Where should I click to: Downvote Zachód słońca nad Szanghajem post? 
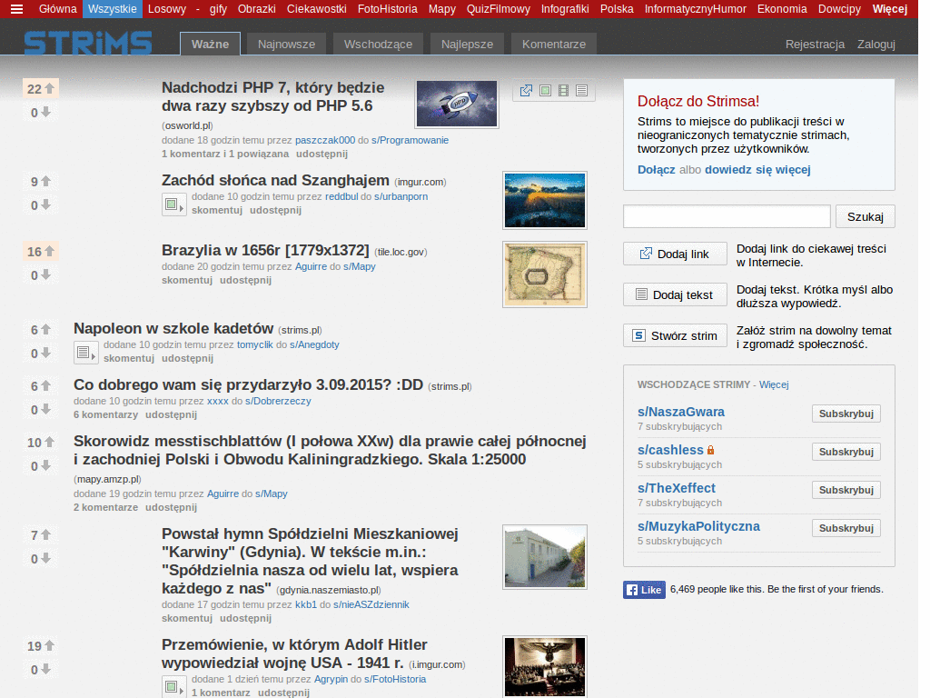pyautogui.click(x=45, y=204)
